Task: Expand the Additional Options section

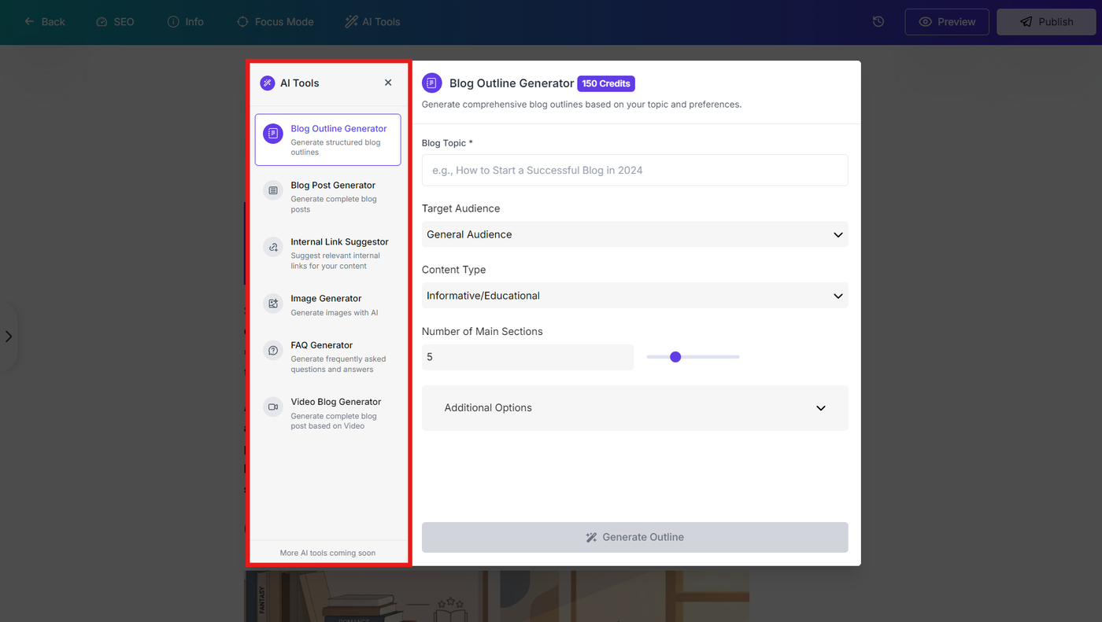Action: [634, 408]
